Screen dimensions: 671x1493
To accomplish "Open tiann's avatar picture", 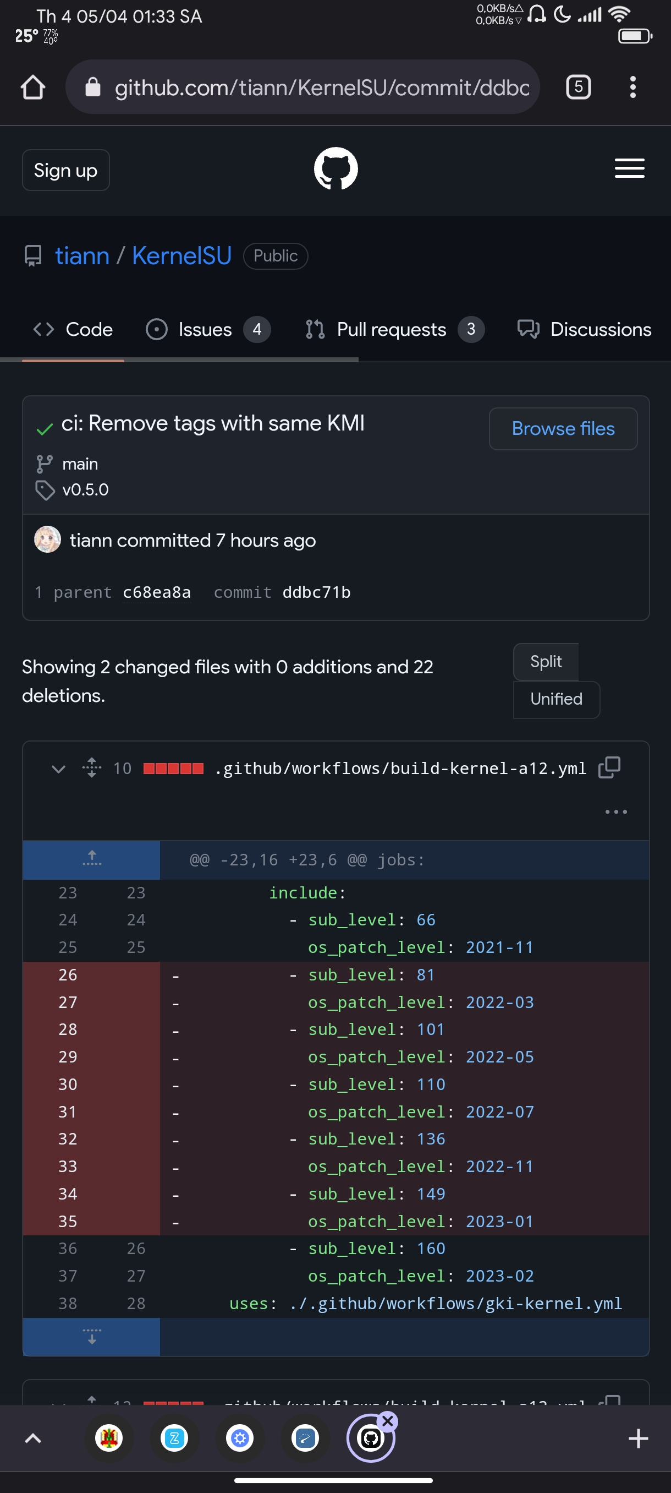I will [47, 539].
